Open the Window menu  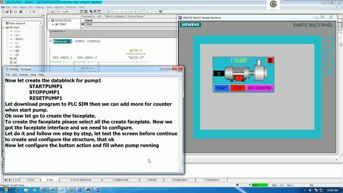click(71, 7)
